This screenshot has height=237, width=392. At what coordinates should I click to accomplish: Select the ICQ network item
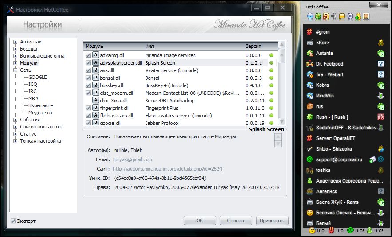coord(33,84)
